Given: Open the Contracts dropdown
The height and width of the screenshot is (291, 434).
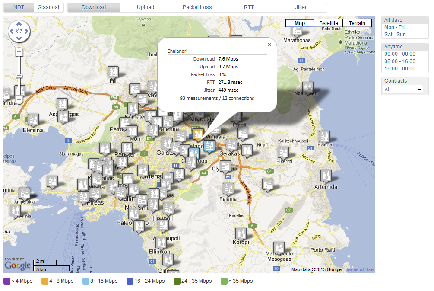Looking at the screenshot, I should 403,90.
